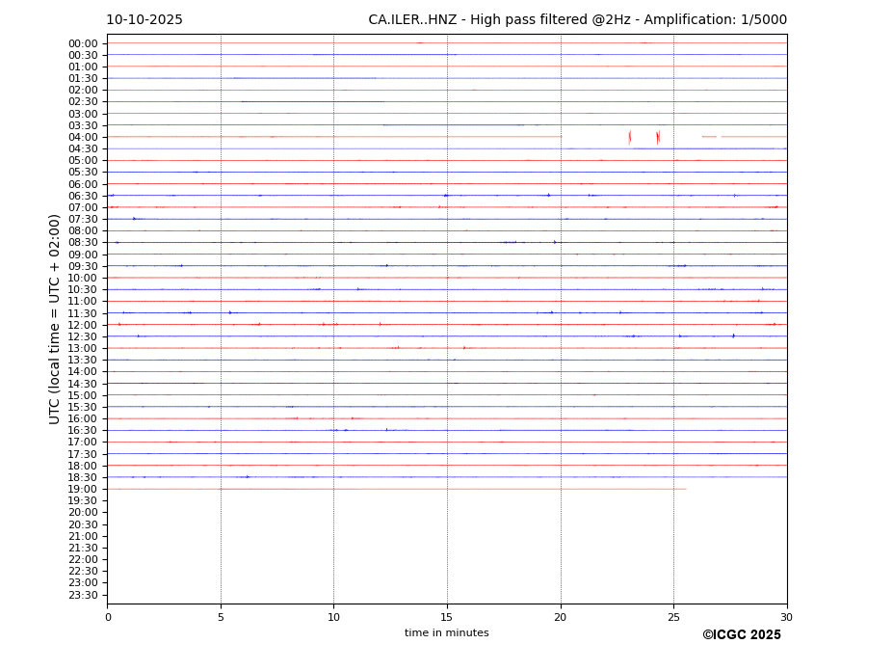Click the 16:30 row time label

[83, 430]
